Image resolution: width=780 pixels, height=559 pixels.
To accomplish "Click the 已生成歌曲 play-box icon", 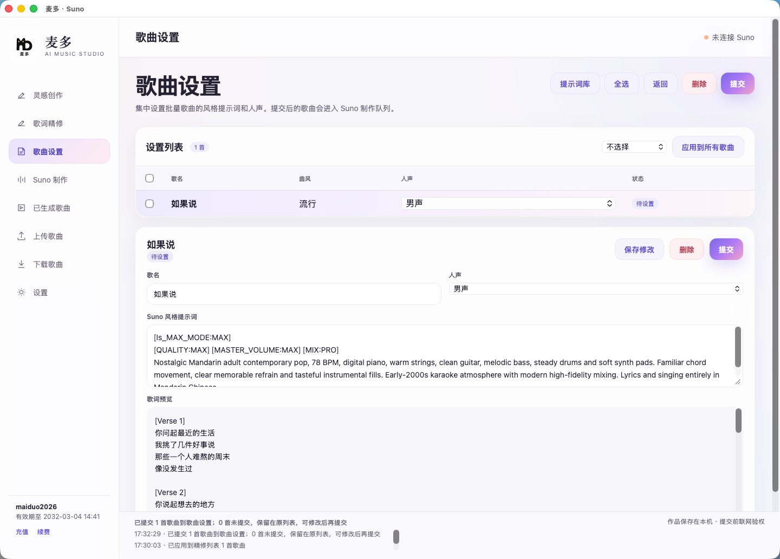I will click(21, 208).
